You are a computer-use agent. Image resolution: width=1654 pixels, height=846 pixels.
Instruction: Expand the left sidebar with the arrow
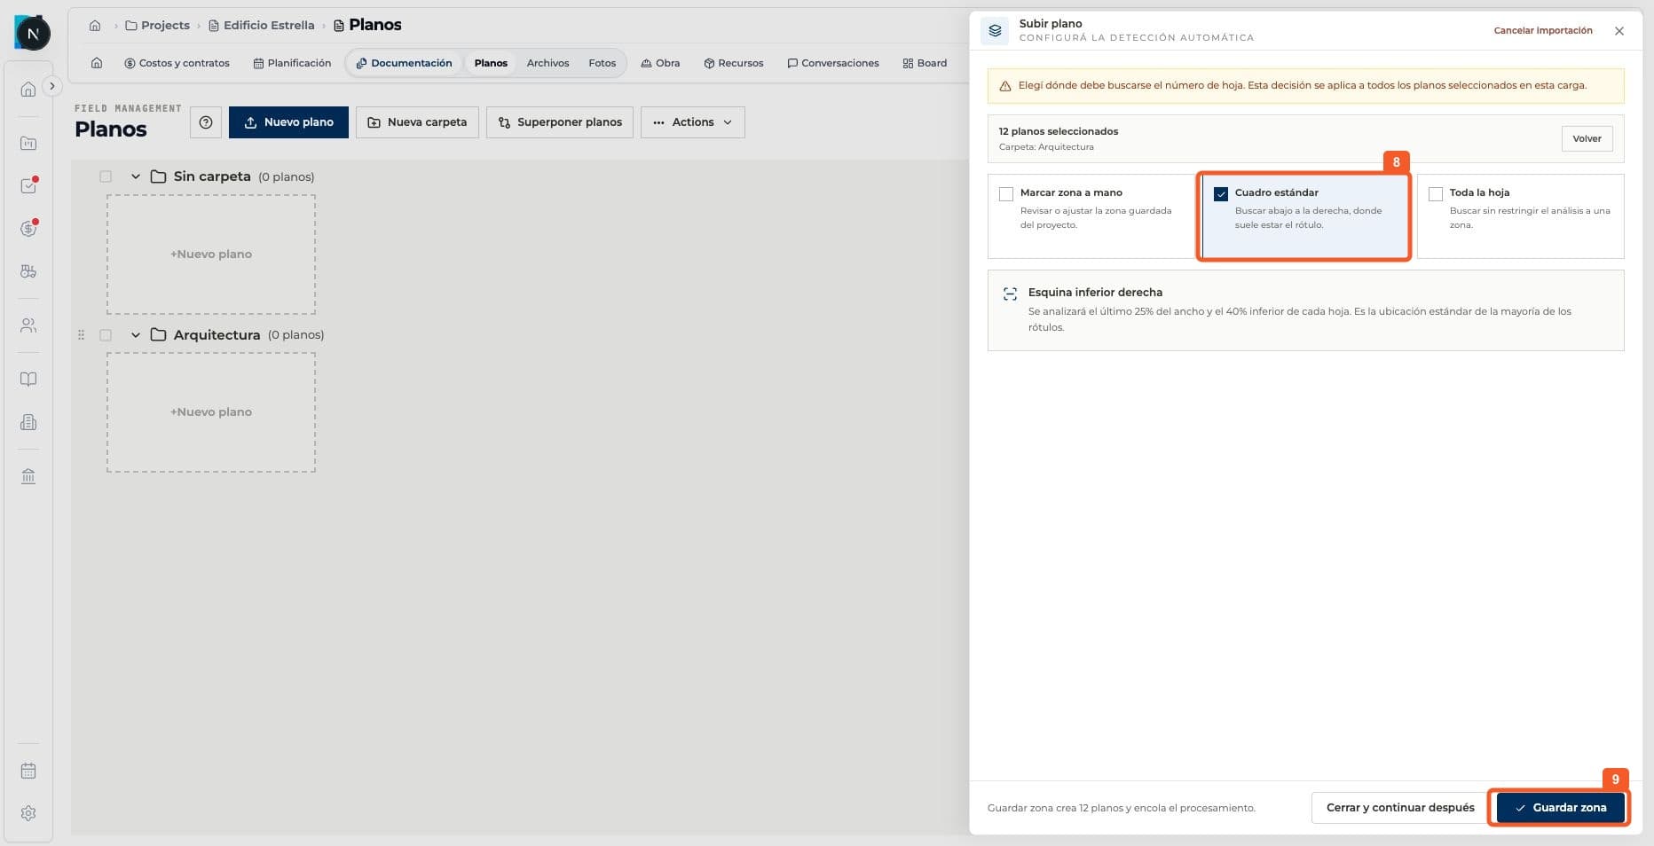52,86
